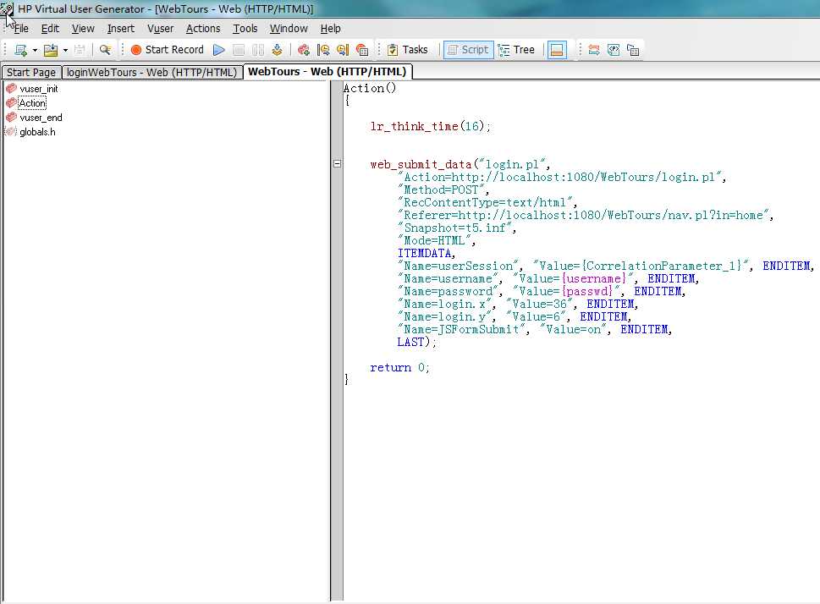Click the ITEMDATA keyword

(x=426, y=253)
